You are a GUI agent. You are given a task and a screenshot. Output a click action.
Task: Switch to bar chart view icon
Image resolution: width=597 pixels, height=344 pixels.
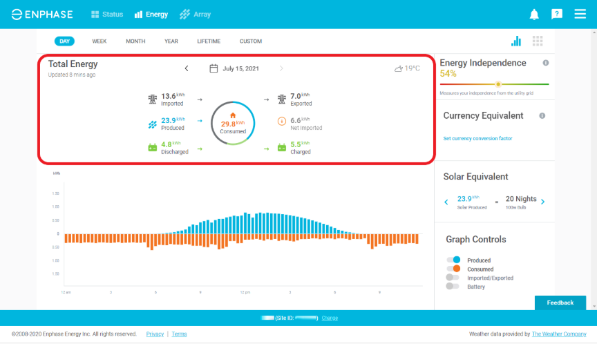pyautogui.click(x=516, y=41)
